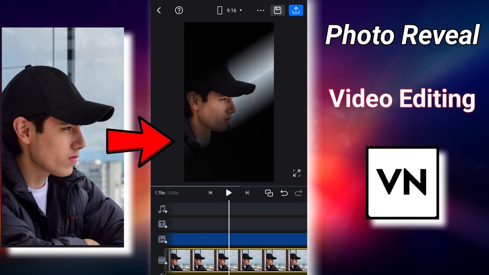Click the empty text track lane
489x275 pixels.
(x=237, y=224)
